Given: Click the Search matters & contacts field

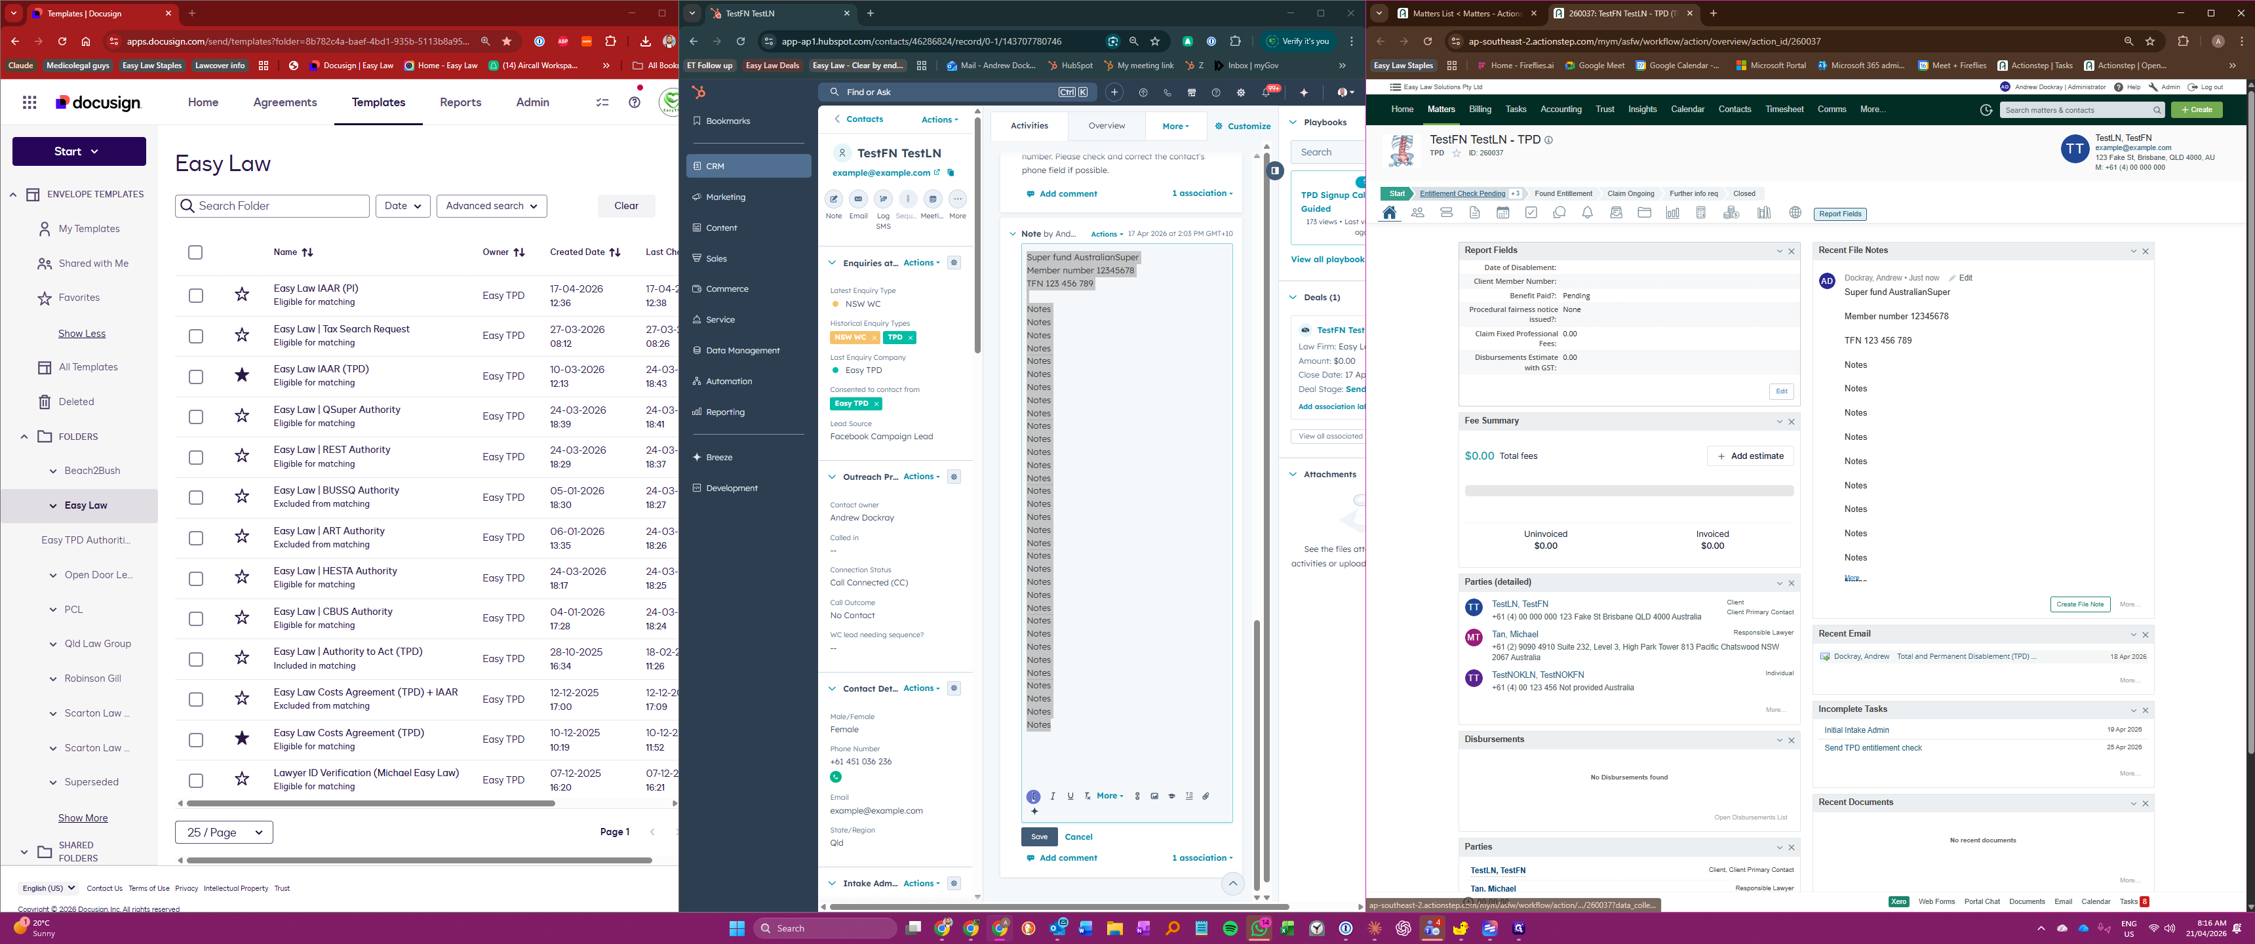Looking at the screenshot, I should click(x=2075, y=110).
